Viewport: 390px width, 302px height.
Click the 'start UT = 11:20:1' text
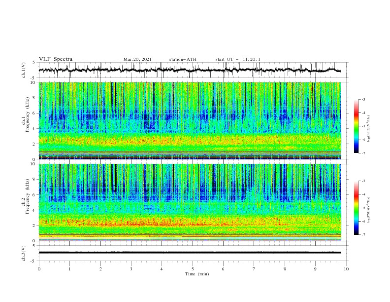coord(238,59)
